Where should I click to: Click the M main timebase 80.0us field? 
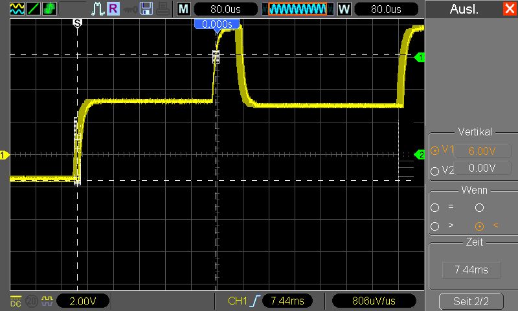[225, 9]
